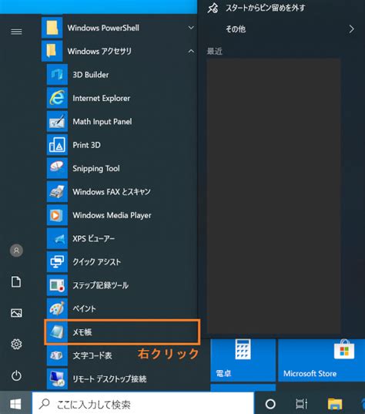Screen dimensions: 365x414
Task: Open Snipping Tool scissors icon
Action: (x=57, y=168)
